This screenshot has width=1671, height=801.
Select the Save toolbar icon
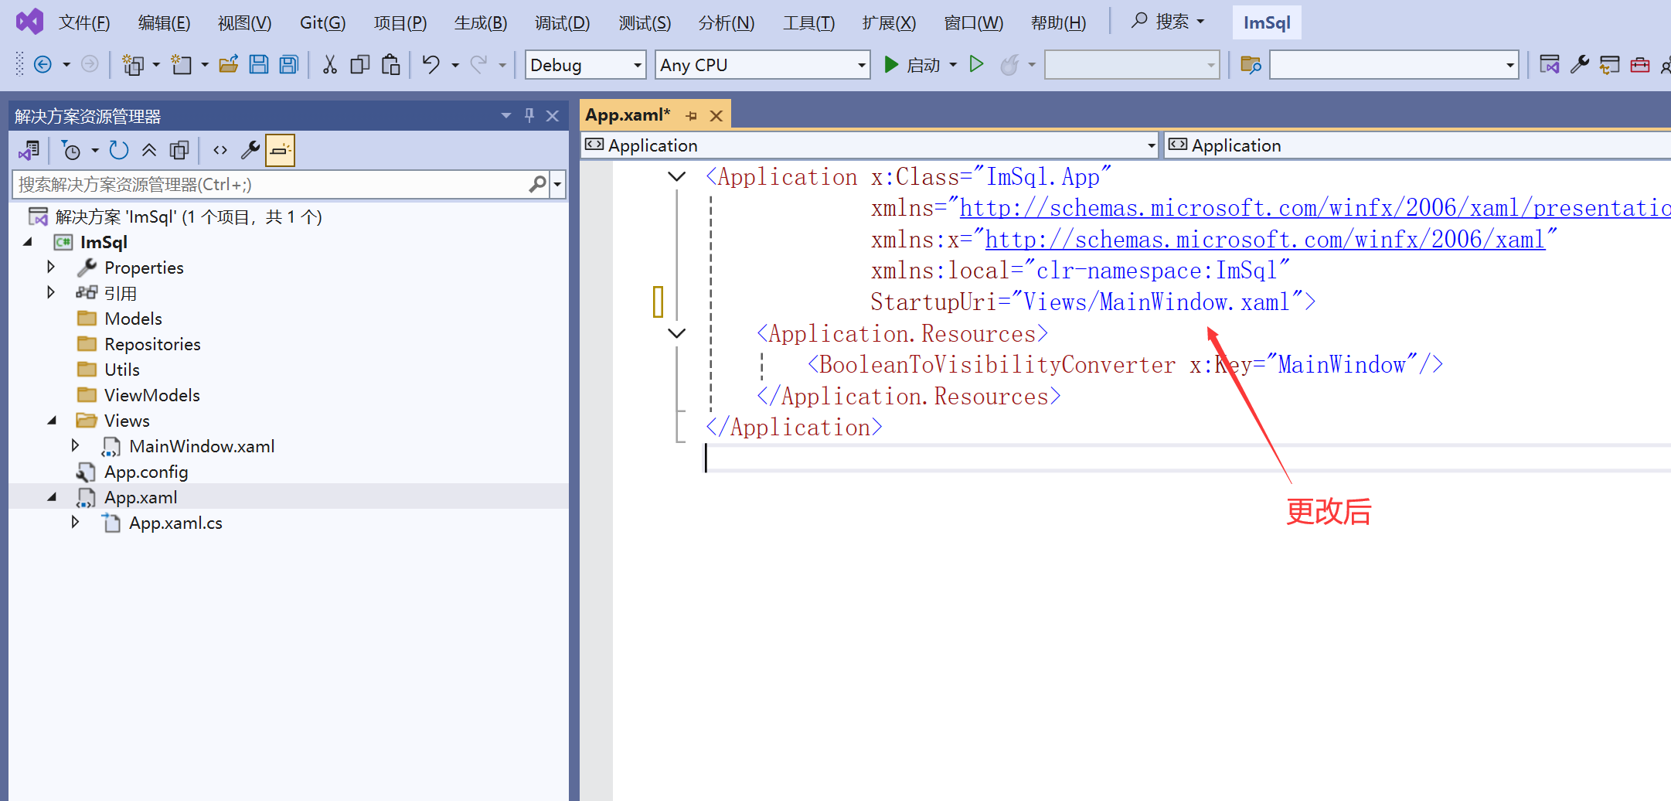259,64
